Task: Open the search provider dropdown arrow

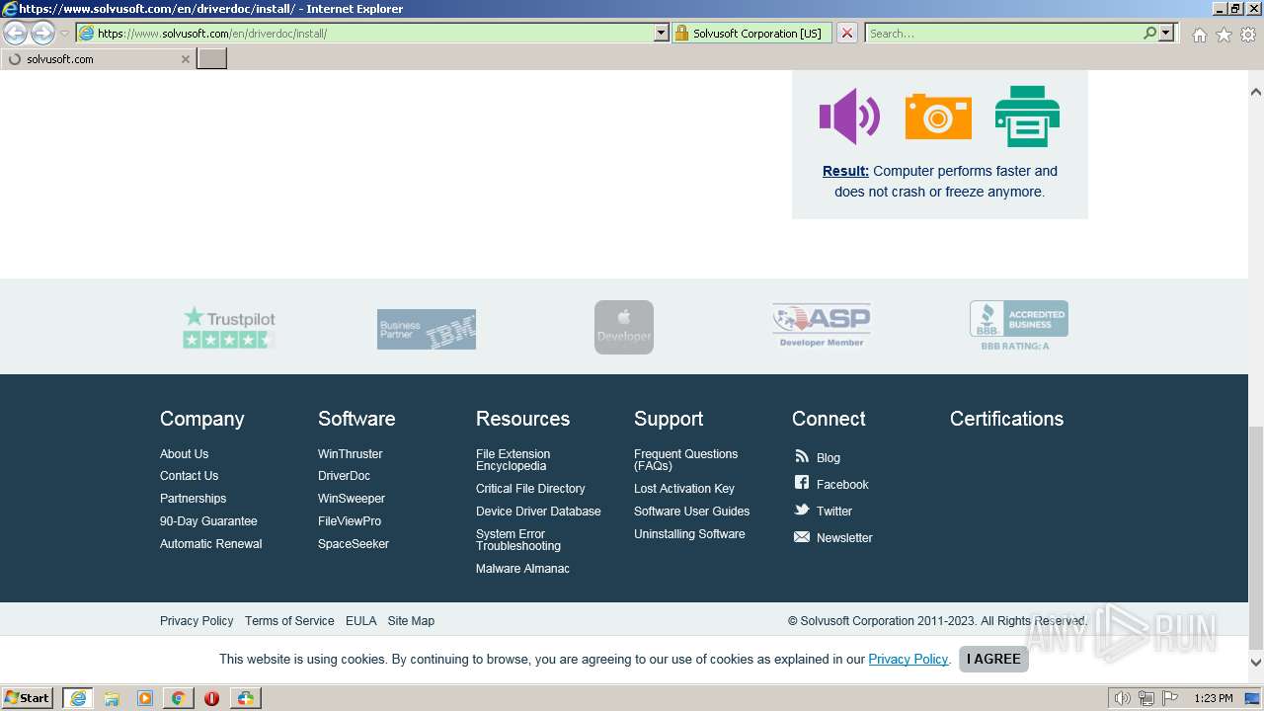Action: pos(1166,33)
